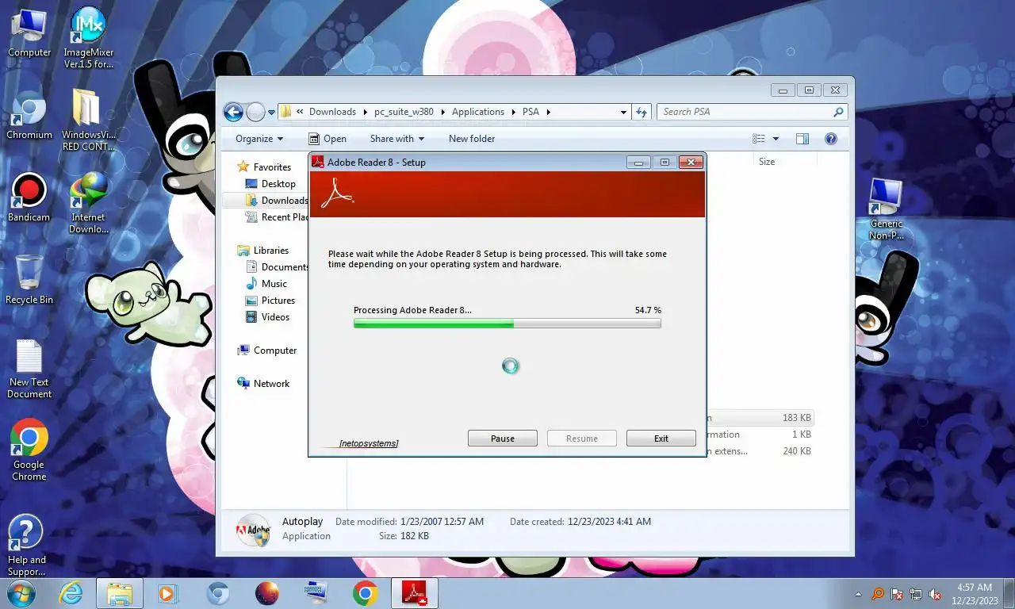Select Videos library
The width and height of the screenshot is (1015, 609).
coord(276,317)
